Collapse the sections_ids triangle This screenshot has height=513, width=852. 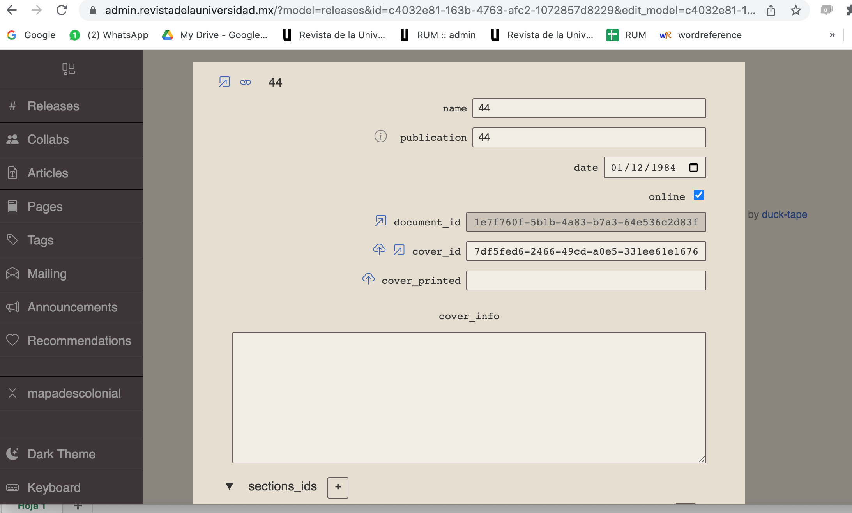[x=229, y=486]
